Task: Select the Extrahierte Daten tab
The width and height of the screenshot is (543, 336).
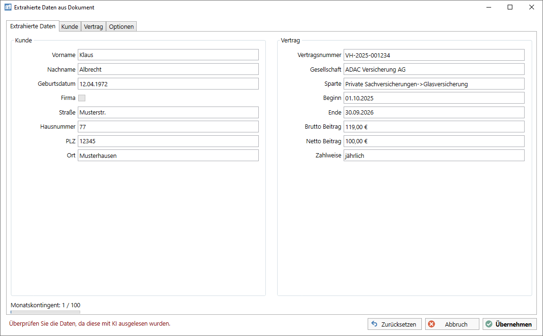Action: (33, 26)
